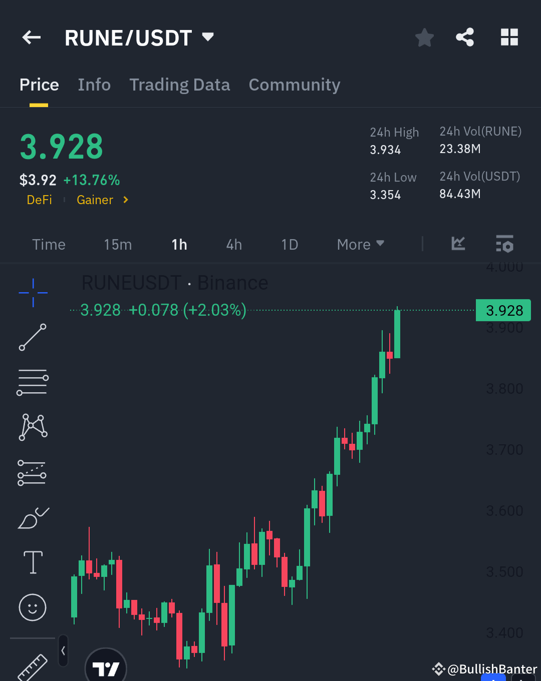Open the More timeframes dropdown
The height and width of the screenshot is (681, 541).
tap(359, 244)
